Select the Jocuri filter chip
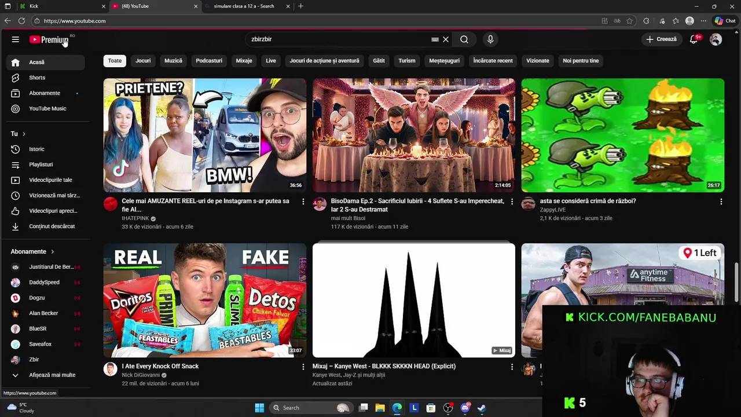741x417 pixels. click(143, 61)
